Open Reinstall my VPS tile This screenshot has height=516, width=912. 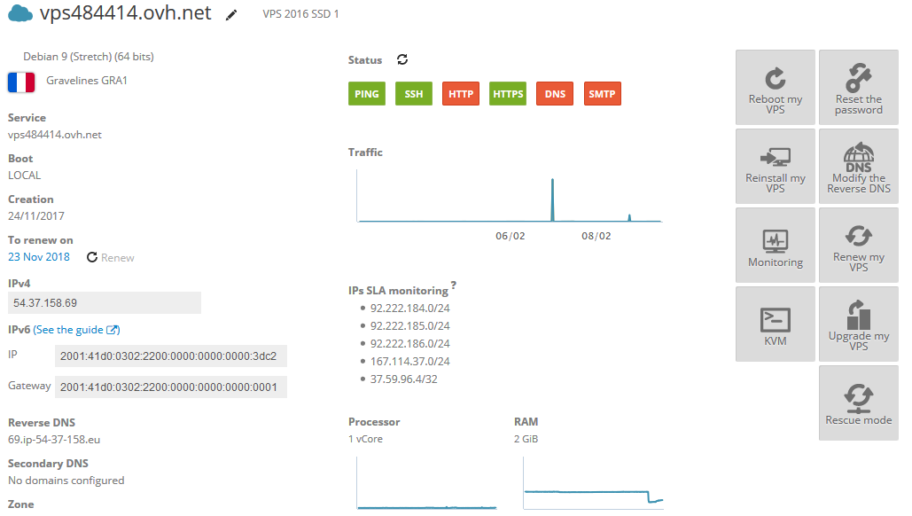tap(776, 167)
